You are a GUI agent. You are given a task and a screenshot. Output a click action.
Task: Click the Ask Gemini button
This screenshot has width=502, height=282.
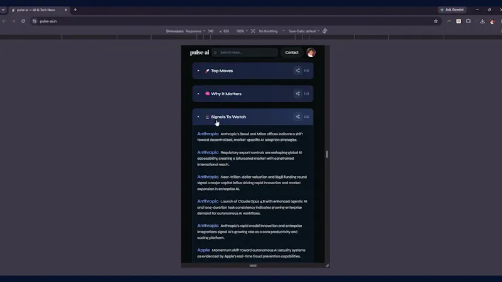(x=452, y=10)
